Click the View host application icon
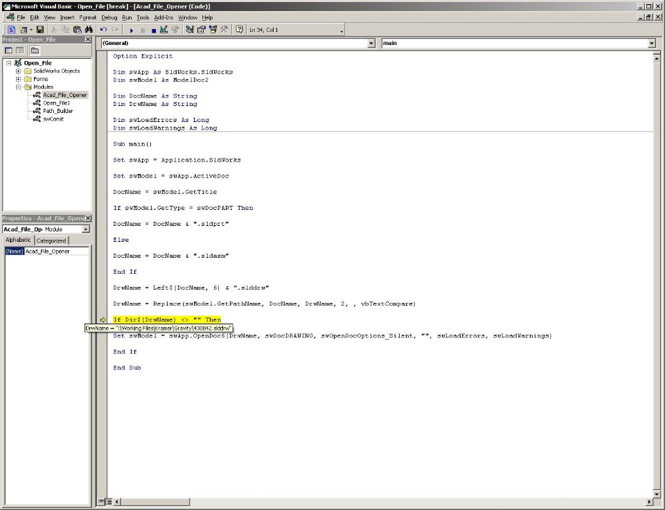Viewport: 665px width, 510px height. pos(12,30)
